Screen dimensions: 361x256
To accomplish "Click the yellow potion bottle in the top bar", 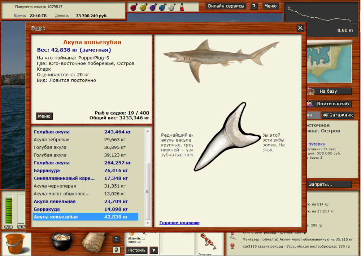I will click(x=144, y=6).
